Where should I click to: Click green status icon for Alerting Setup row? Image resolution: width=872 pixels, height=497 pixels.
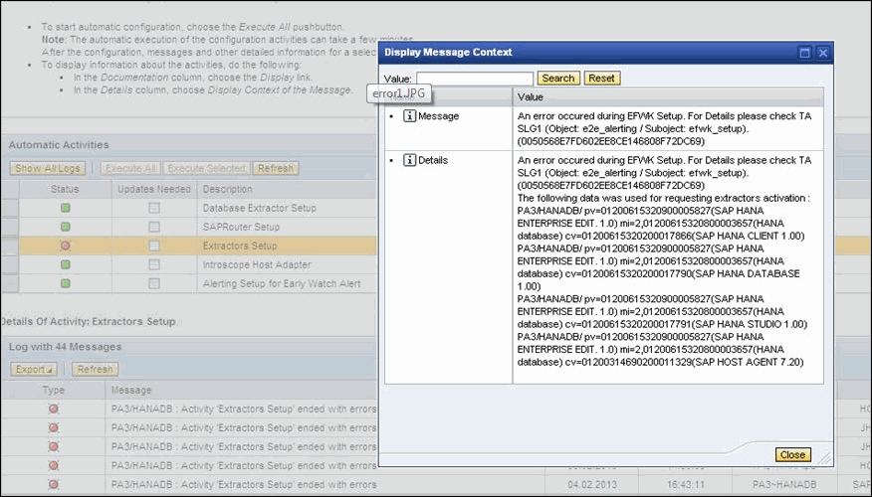pos(65,283)
